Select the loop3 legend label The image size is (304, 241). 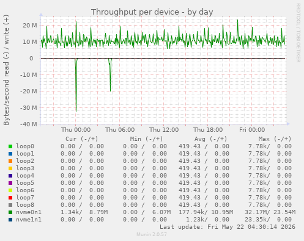[x=25, y=168]
